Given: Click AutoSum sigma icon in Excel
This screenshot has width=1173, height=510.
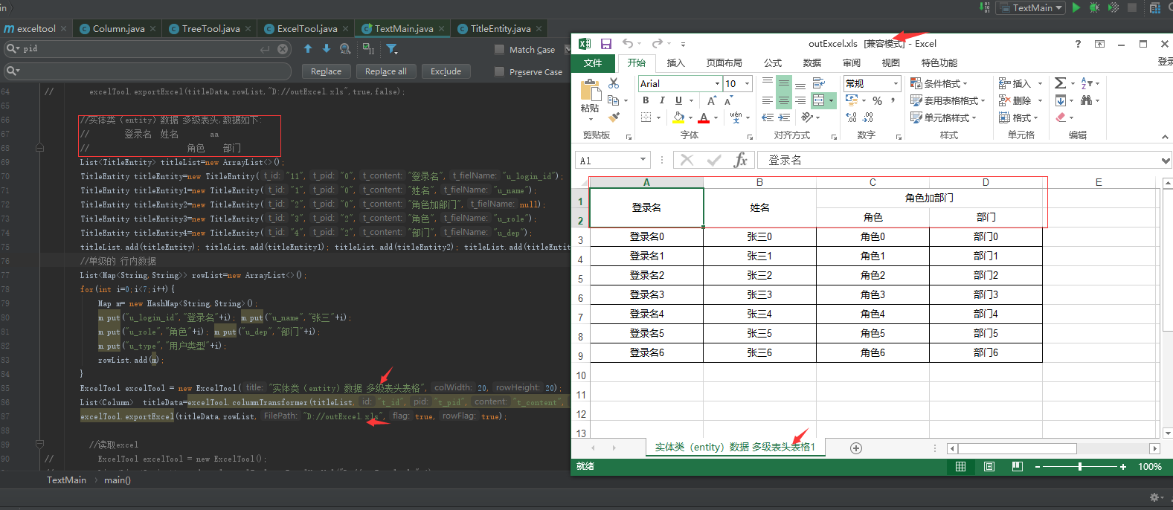Looking at the screenshot, I should [1061, 83].
